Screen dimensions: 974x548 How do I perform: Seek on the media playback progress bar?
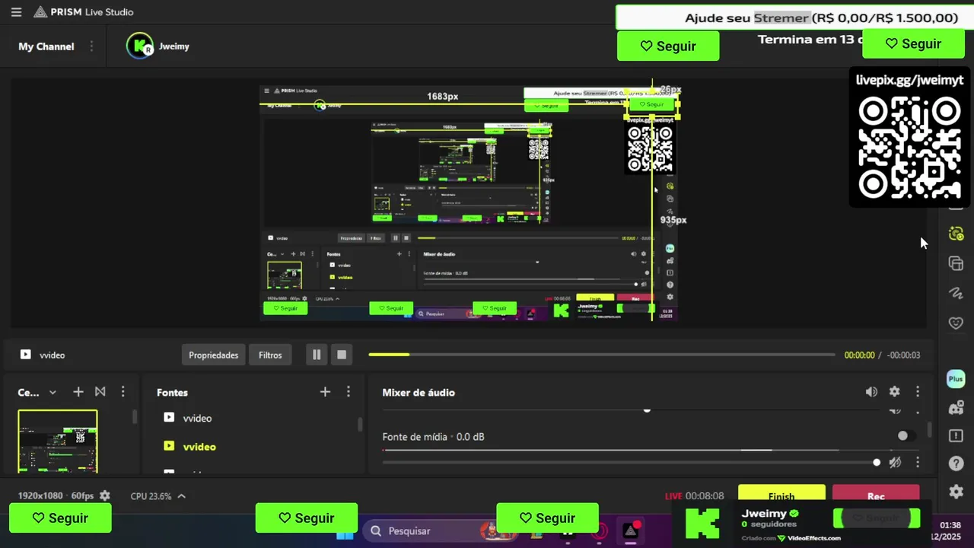click(x=601, y=355)
